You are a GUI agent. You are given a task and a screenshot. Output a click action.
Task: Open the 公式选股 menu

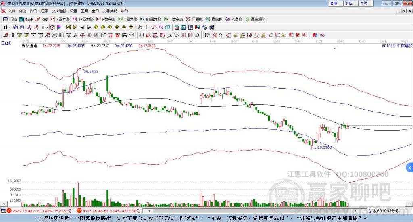[59, 11]
